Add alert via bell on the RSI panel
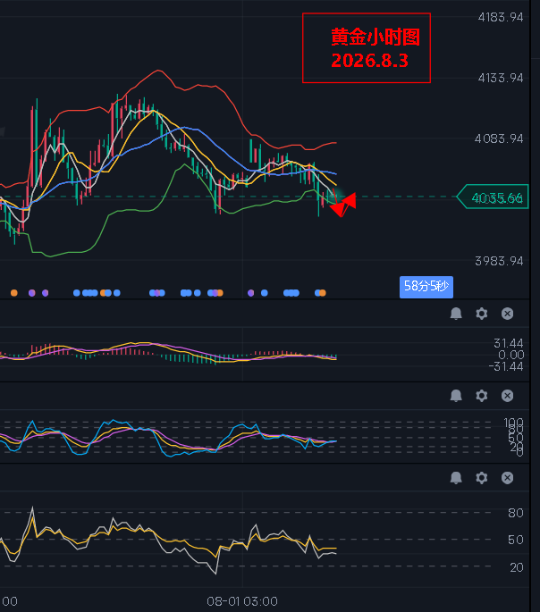Screen dimensions: 540x612 tap(456, 478)
